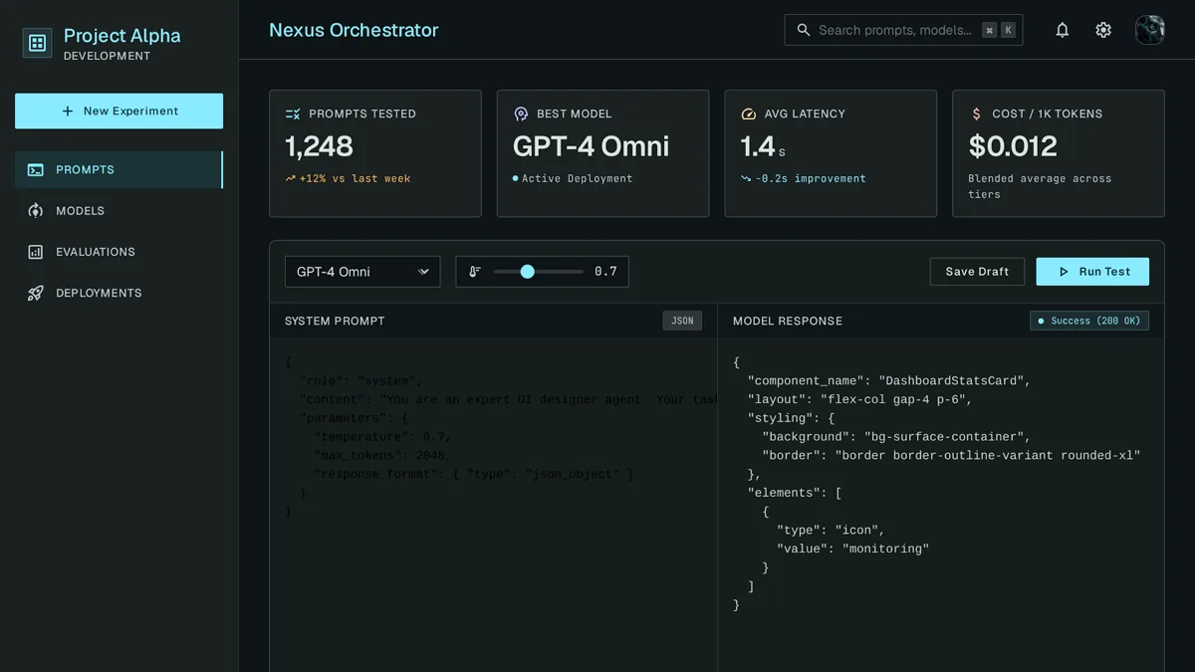Click the 1.4 latency value

coord(757,146)
